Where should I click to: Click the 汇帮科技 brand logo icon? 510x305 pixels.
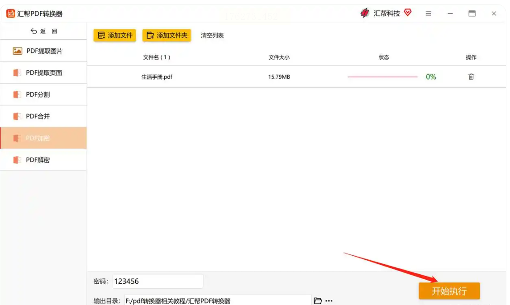365,13
